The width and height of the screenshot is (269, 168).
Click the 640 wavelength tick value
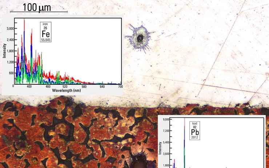102,87
